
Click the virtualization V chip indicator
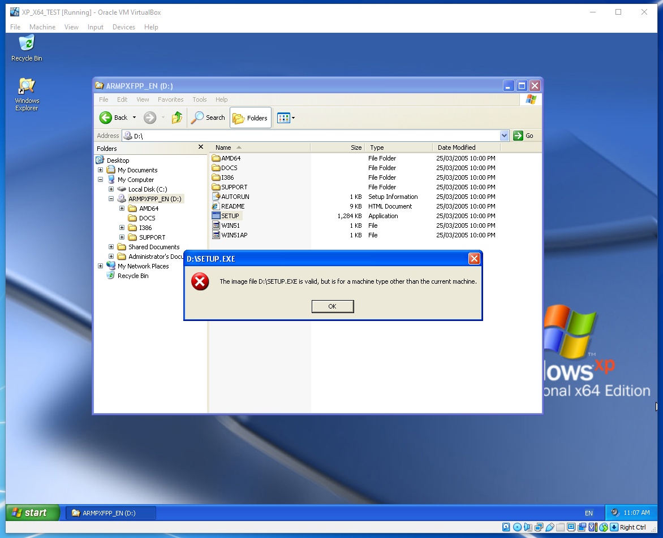(593, 527)
